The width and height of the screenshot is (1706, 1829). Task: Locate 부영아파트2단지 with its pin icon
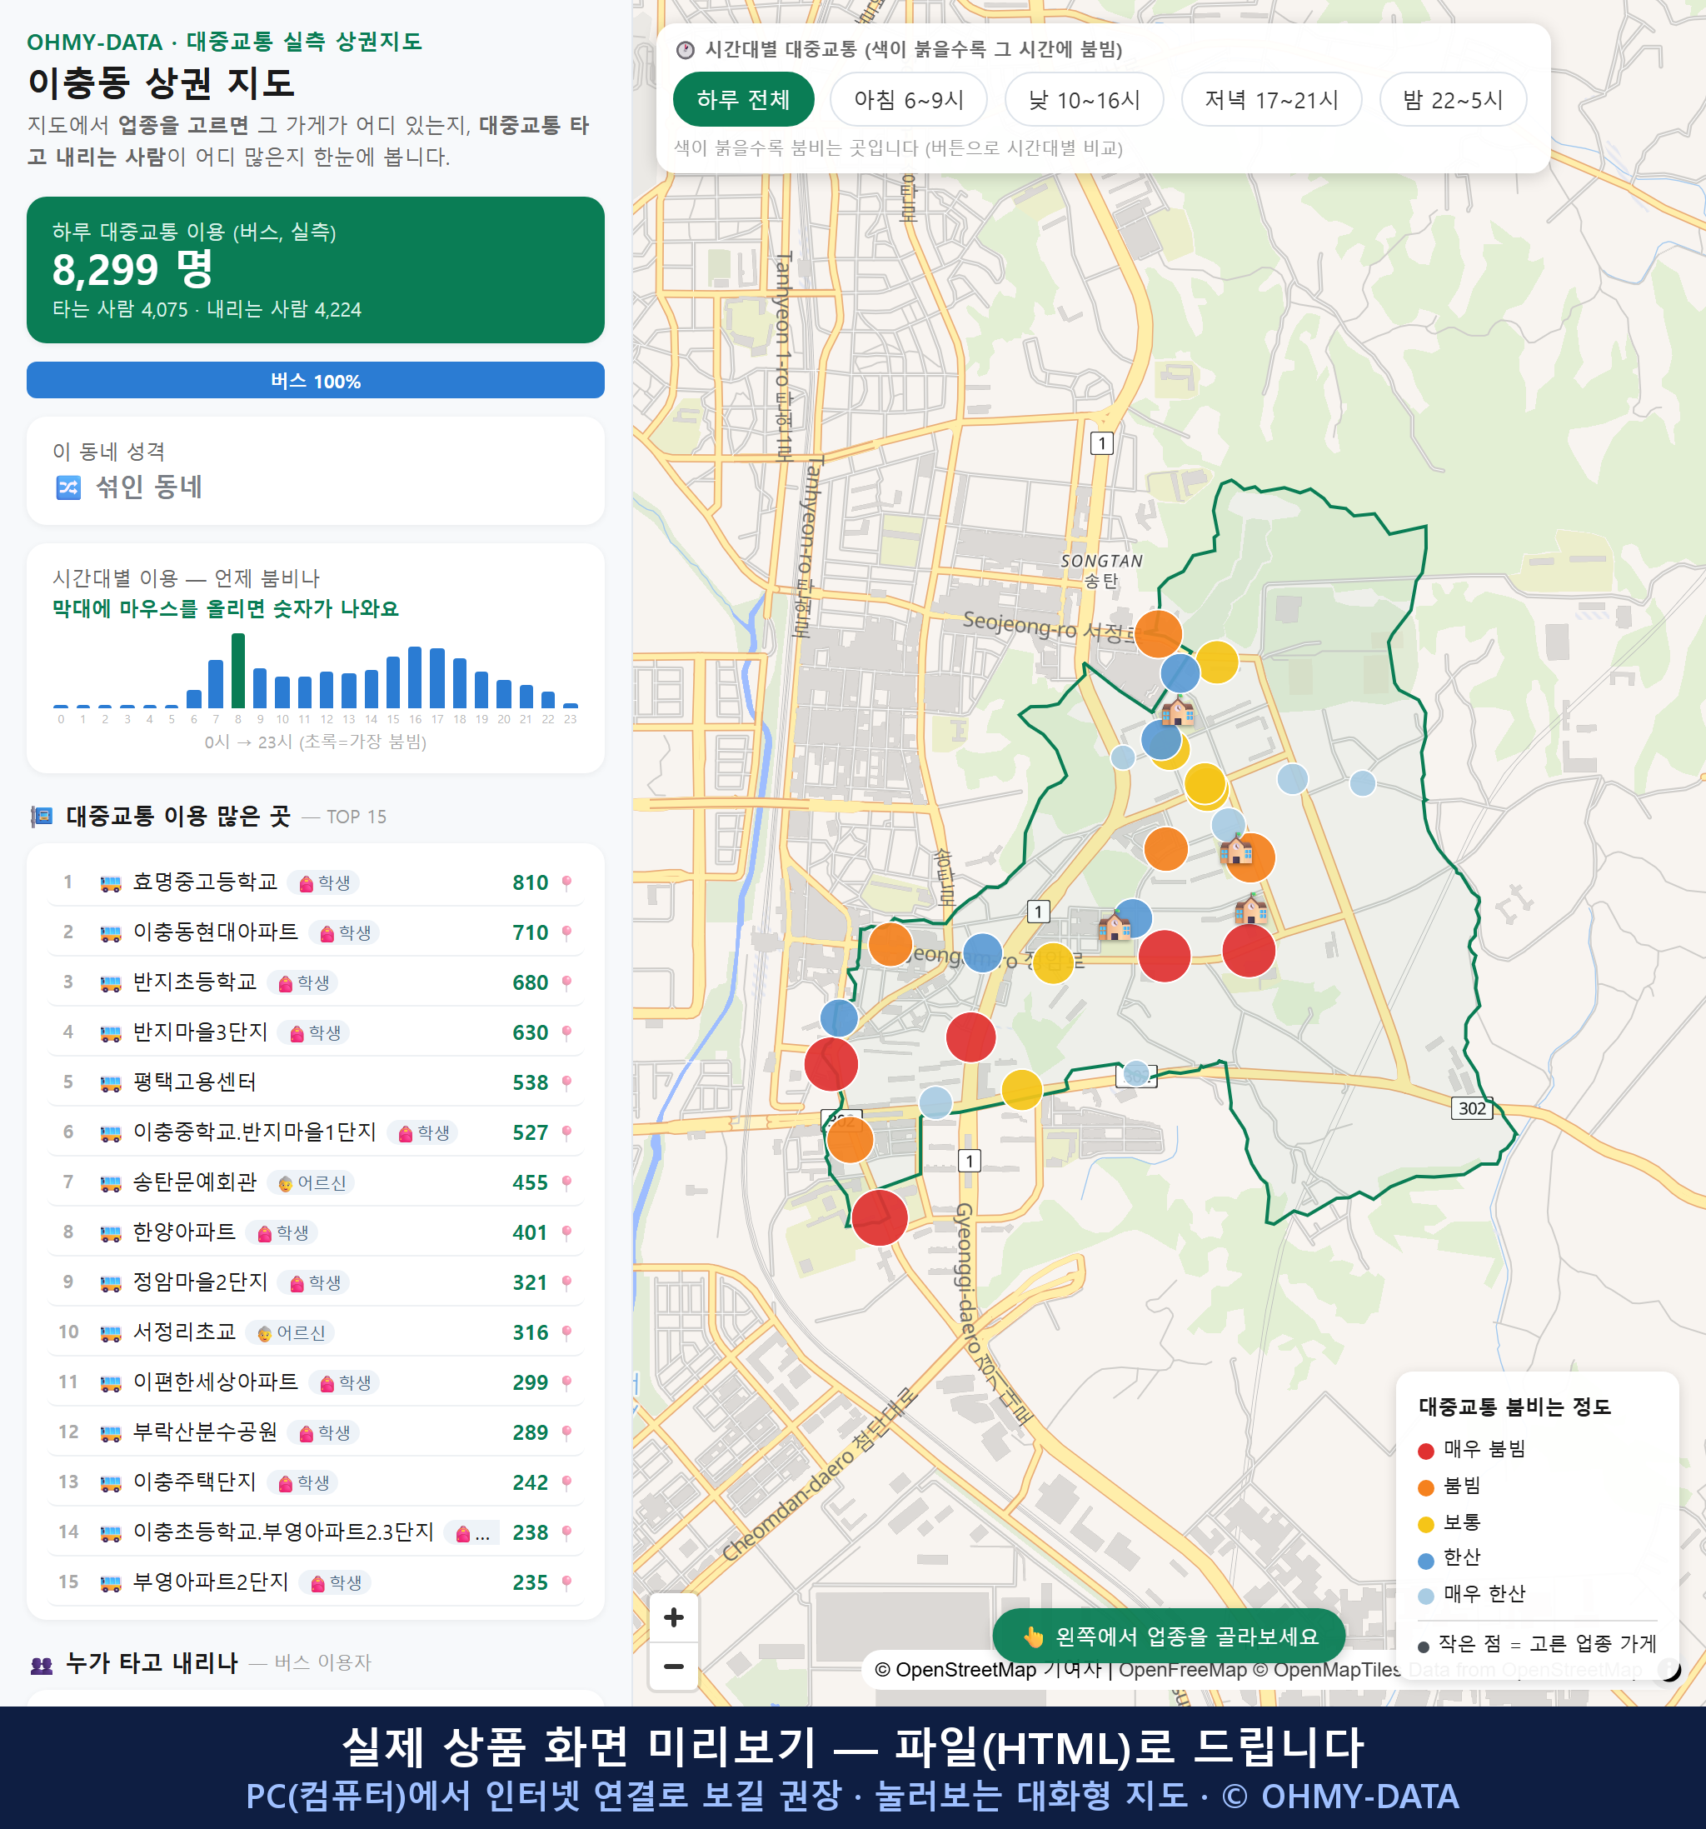point(566,1582)
